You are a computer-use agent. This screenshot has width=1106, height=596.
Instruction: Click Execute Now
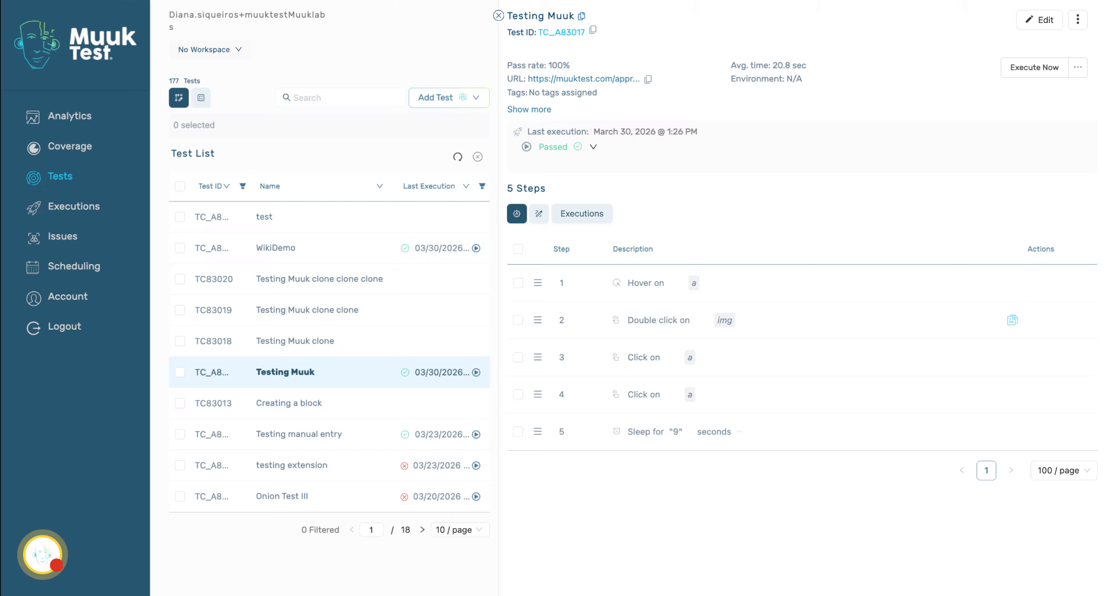tap(1034, 67)
